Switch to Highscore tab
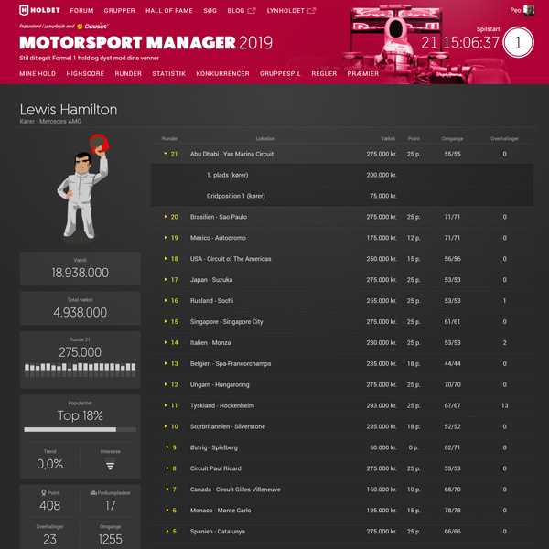This screenshot has height=549, width=549. click(x=85, y=74)
